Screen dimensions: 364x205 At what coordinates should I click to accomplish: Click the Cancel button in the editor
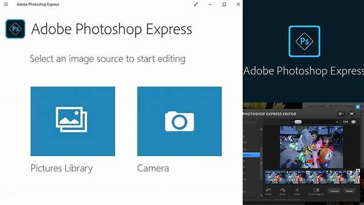[x=334, y=191]
